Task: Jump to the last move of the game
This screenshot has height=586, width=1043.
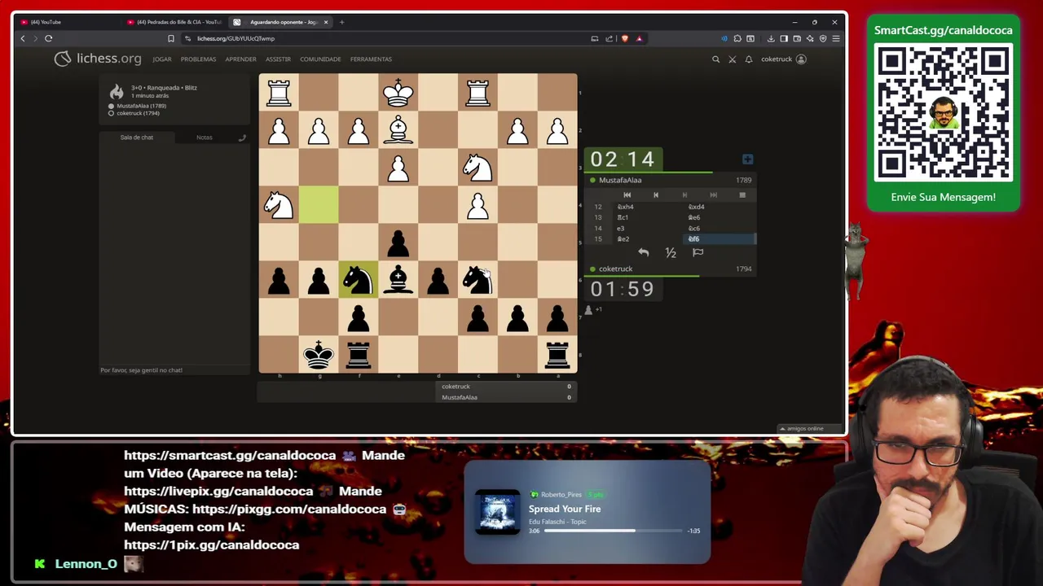Action: pyautogui.click(x=713, y=195)
